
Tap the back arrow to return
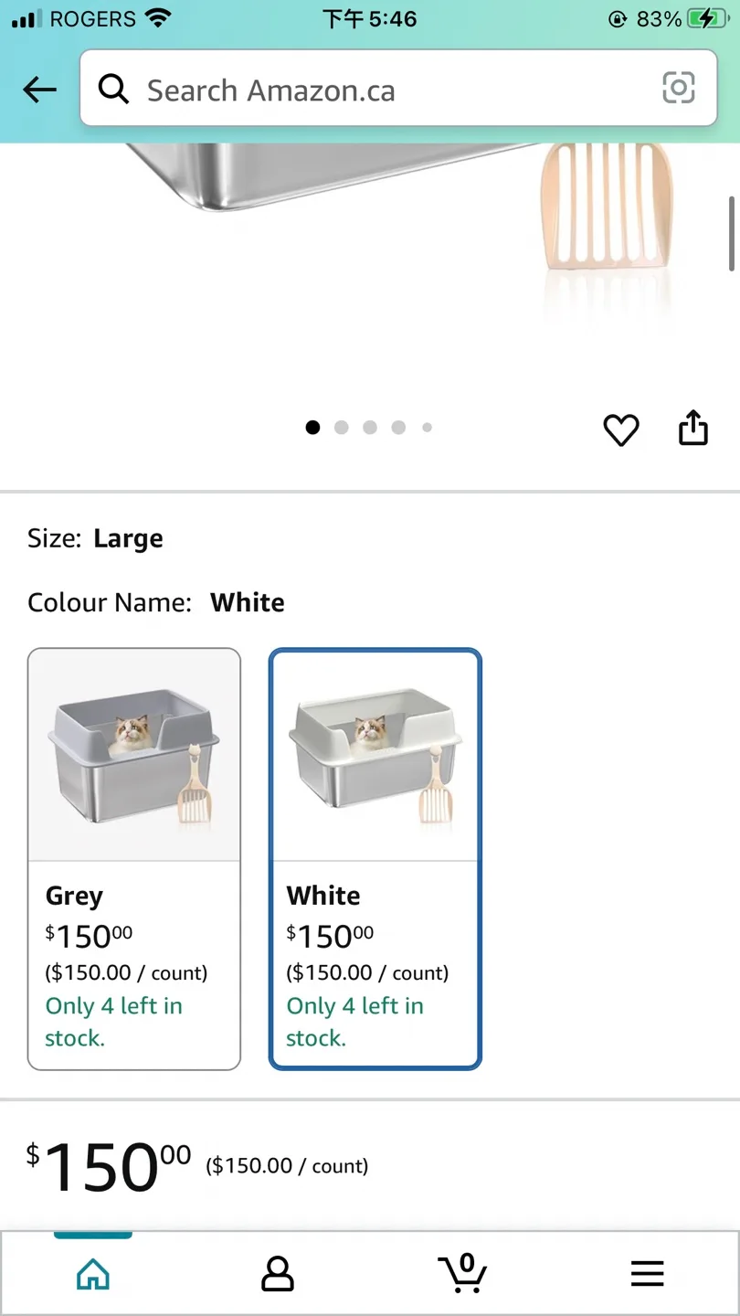coord(38,90)
